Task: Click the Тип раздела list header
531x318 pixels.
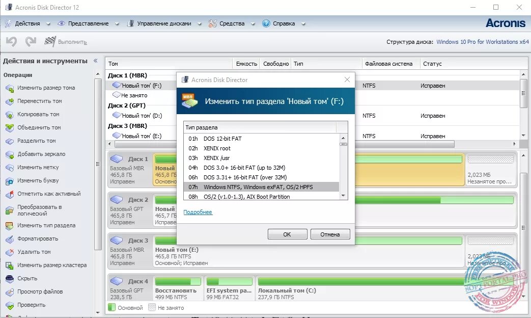Action: click(260, 127)
